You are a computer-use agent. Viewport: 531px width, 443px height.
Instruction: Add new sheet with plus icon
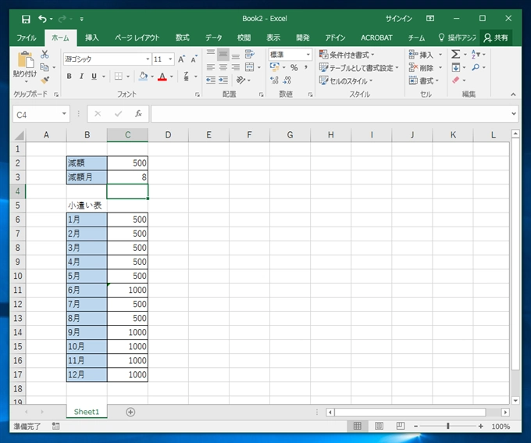coord(130,412)
